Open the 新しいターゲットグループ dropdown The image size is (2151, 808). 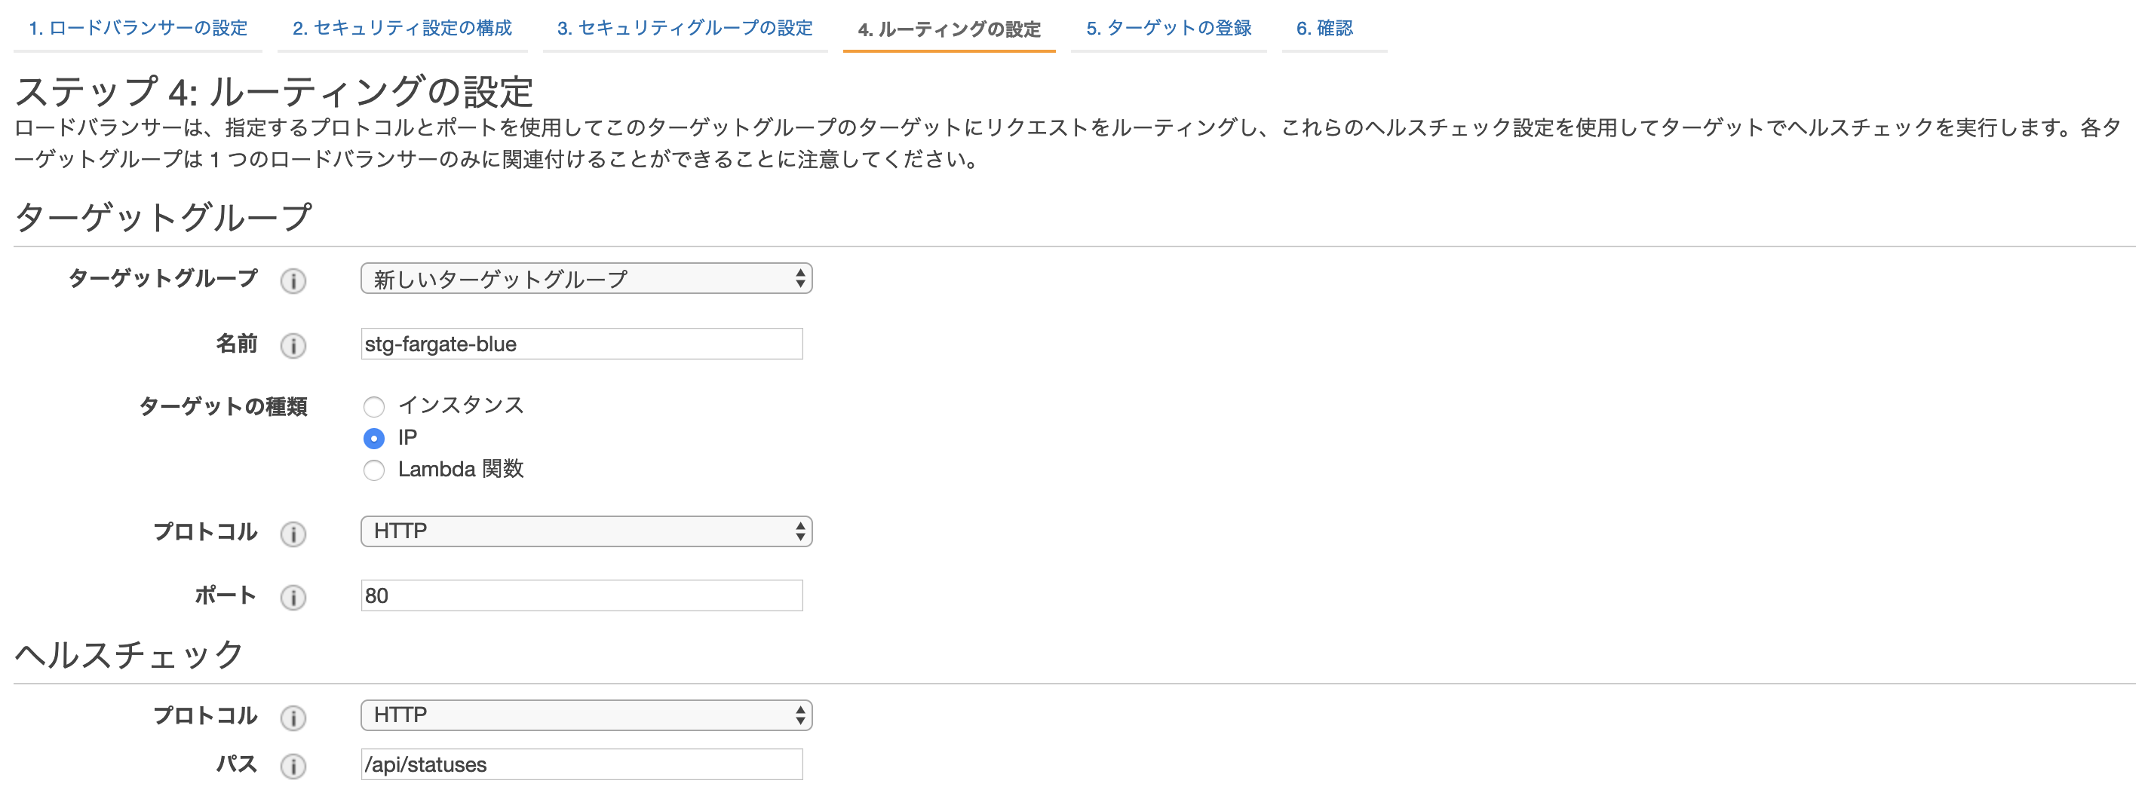pyautogui.click(x=586, y=279)
